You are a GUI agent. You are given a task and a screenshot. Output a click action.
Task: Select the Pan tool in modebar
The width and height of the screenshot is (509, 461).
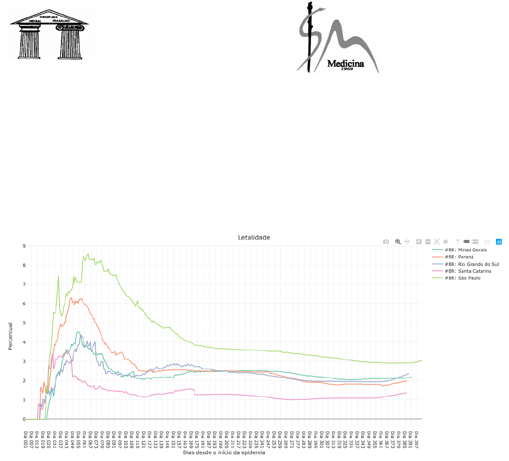tap(407, 242)
